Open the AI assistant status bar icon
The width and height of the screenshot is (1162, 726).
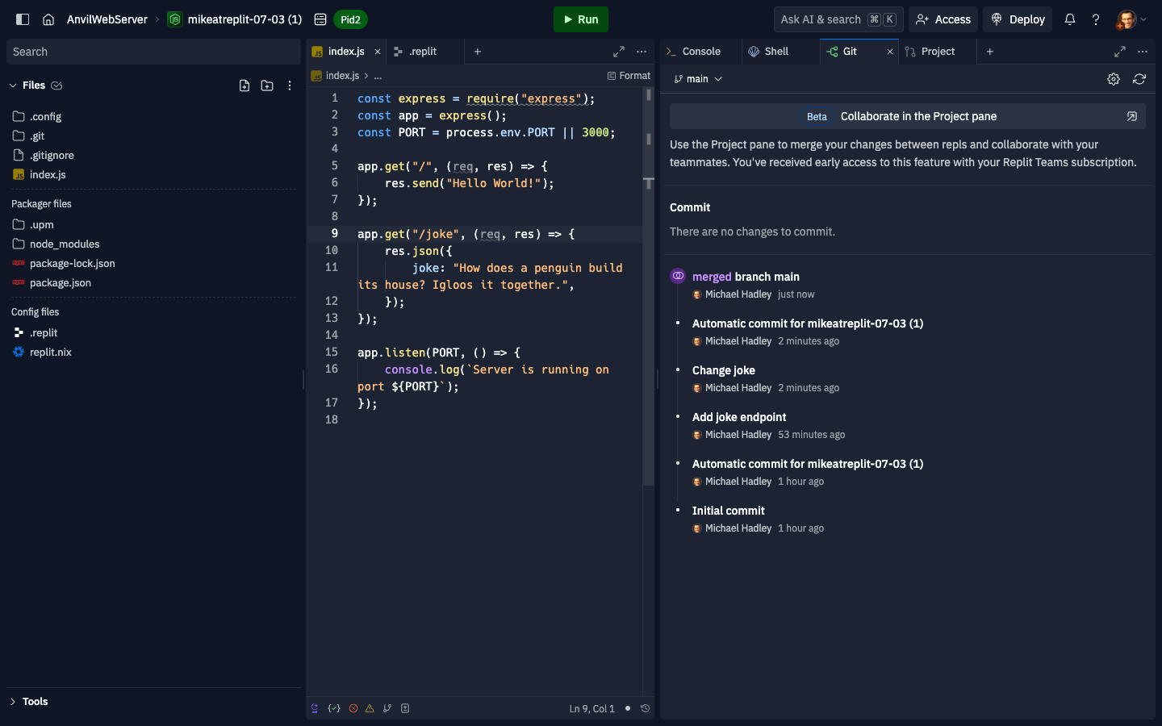315,709
